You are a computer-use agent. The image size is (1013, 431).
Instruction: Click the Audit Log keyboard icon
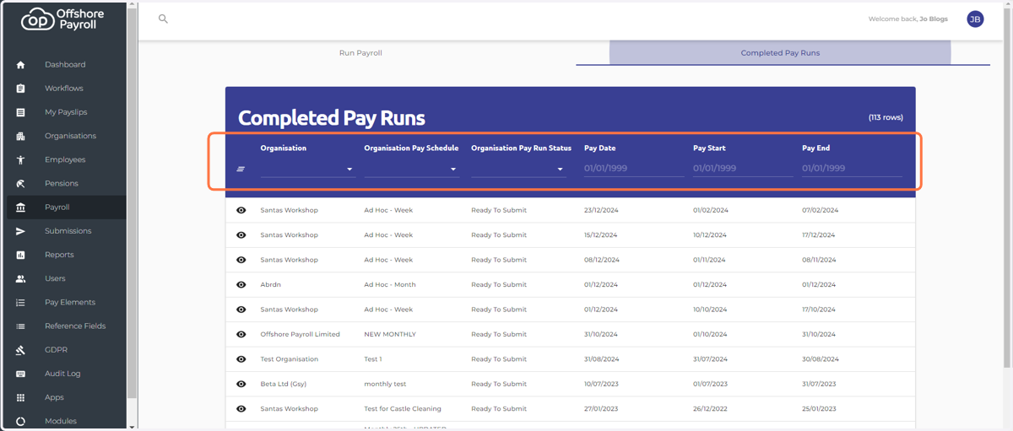point(21,374)
